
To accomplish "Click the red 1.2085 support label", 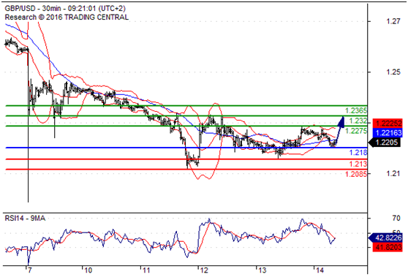I will 356,174.
